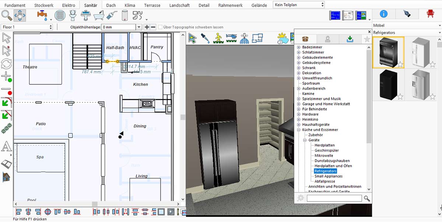
Task: Expand the Badezimmer tree node
Action: click(x=299, y=47)
